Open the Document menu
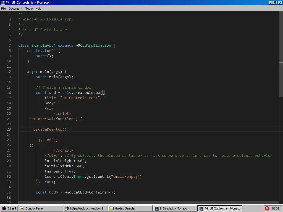 click(x=15, y=9)
